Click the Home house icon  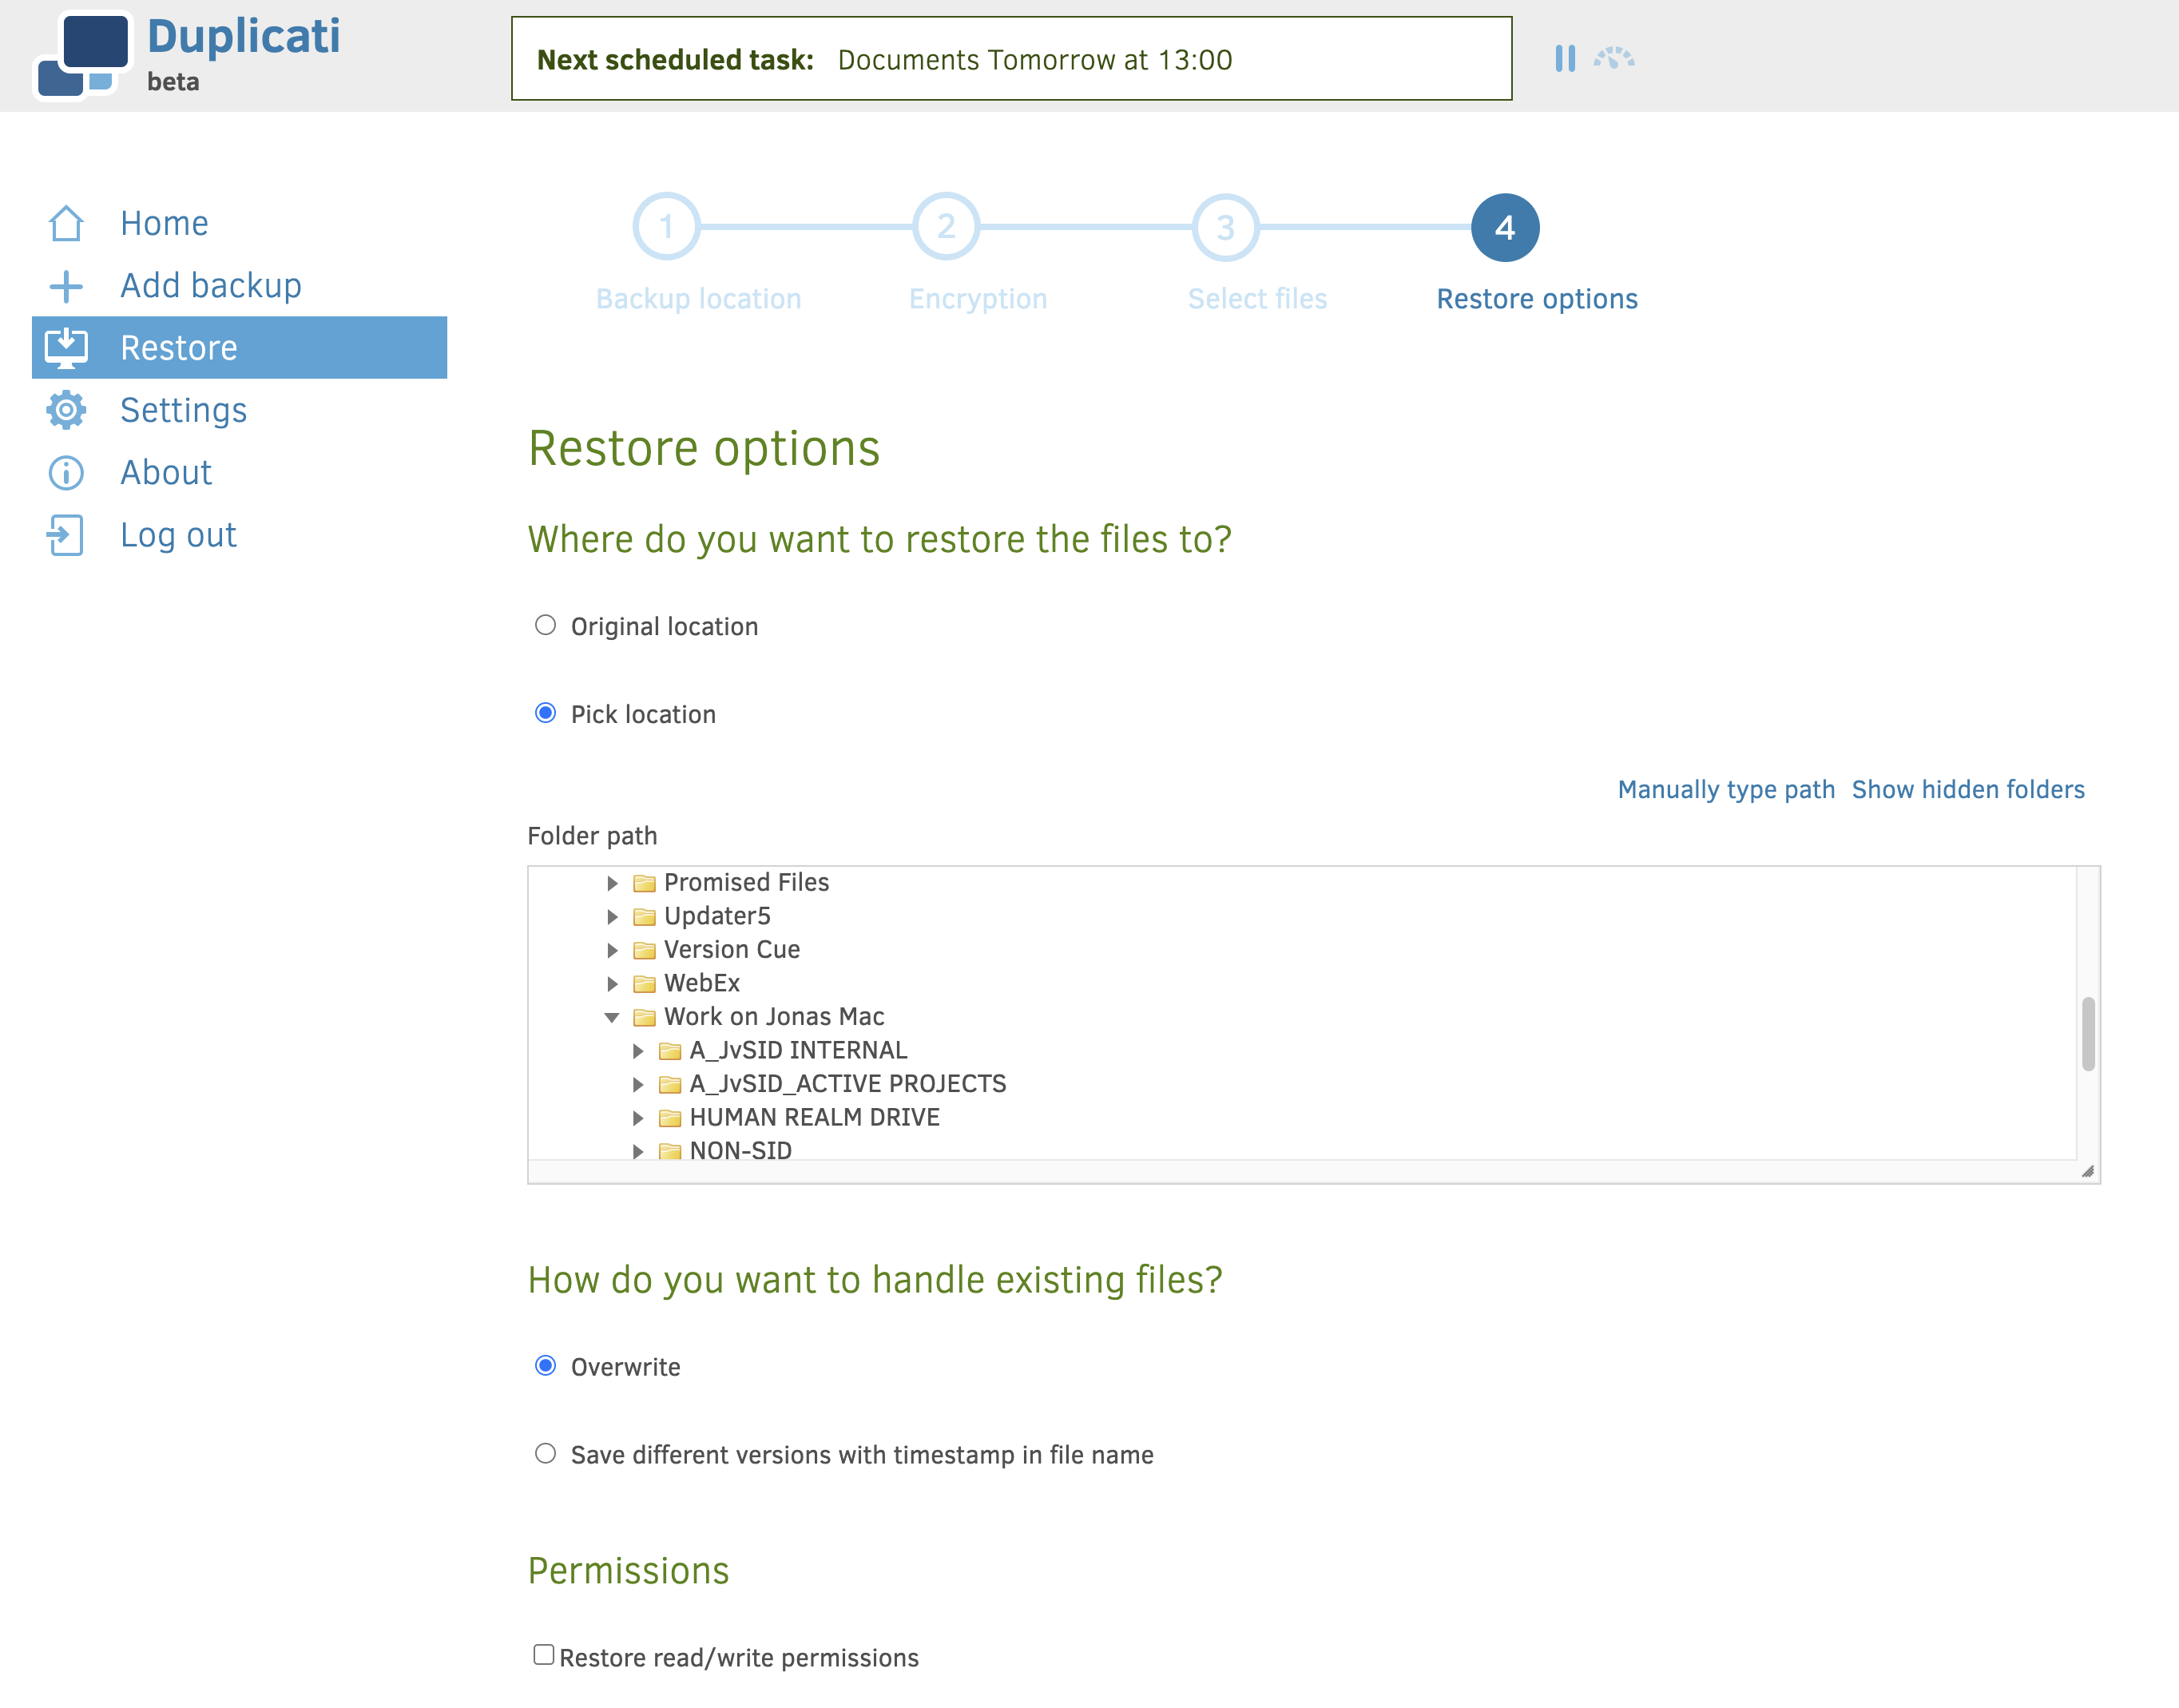[66, 223]
